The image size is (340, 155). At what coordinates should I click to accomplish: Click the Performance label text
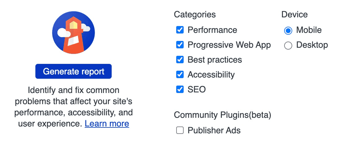point(212,30)
